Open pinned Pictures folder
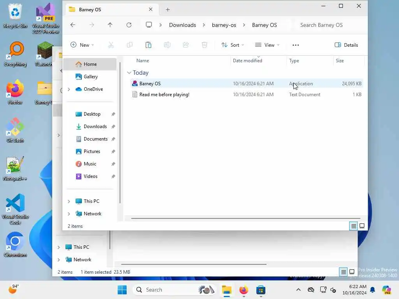Viewport: 399px width, 299px height. pyautogui.click(x=90, y=151)
